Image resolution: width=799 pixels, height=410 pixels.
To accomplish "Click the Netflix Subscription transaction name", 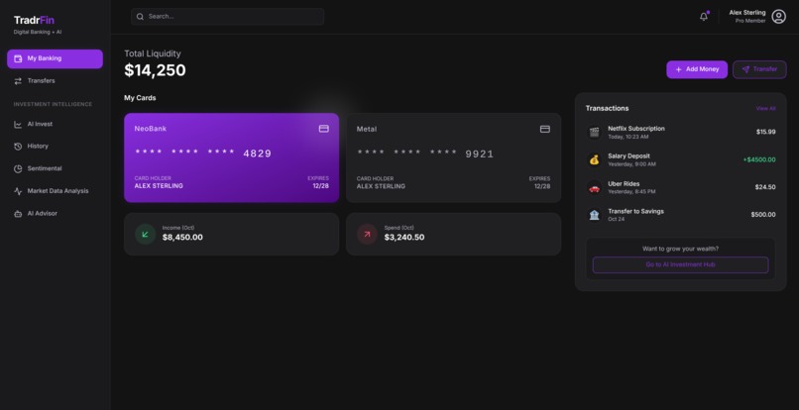I will pos(636,129).
